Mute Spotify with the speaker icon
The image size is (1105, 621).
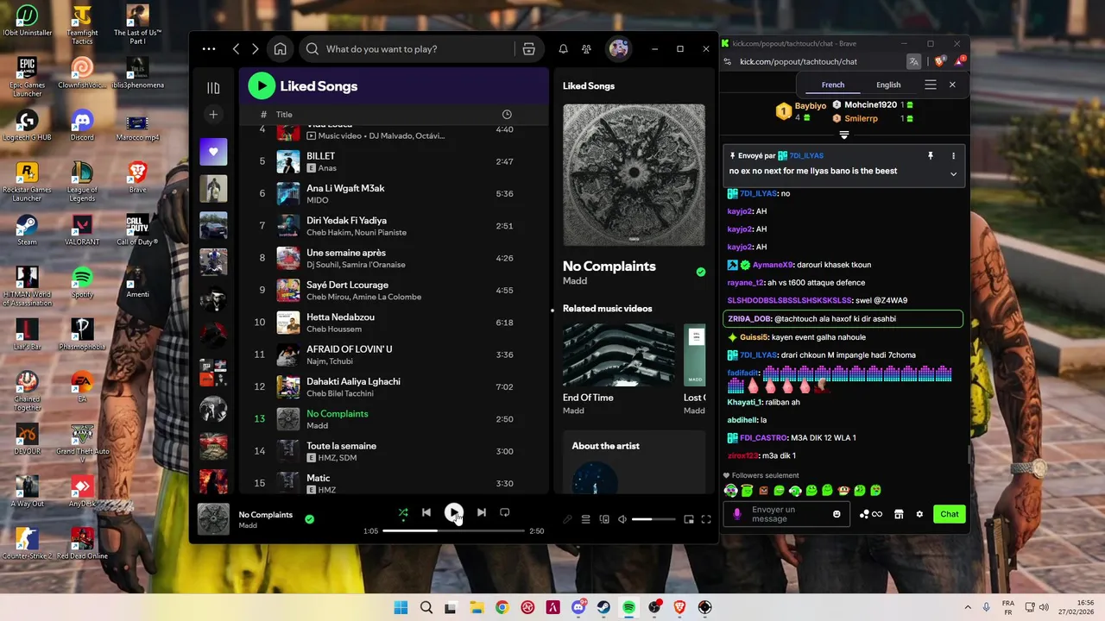pyautogui.click(x=622, y=519)
